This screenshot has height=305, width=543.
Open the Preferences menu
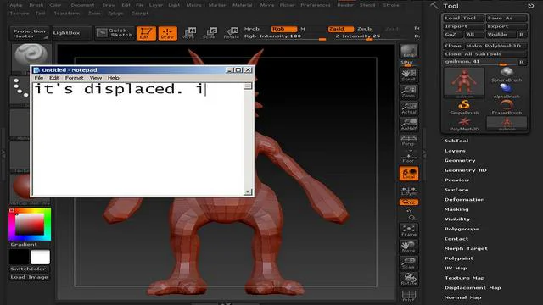click(x=315, y=5)
